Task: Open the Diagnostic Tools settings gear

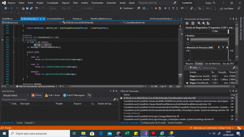Action: [x=187, y=23]
